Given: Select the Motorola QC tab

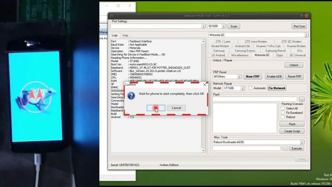Looking at the screenshot, I should point(262,55).
